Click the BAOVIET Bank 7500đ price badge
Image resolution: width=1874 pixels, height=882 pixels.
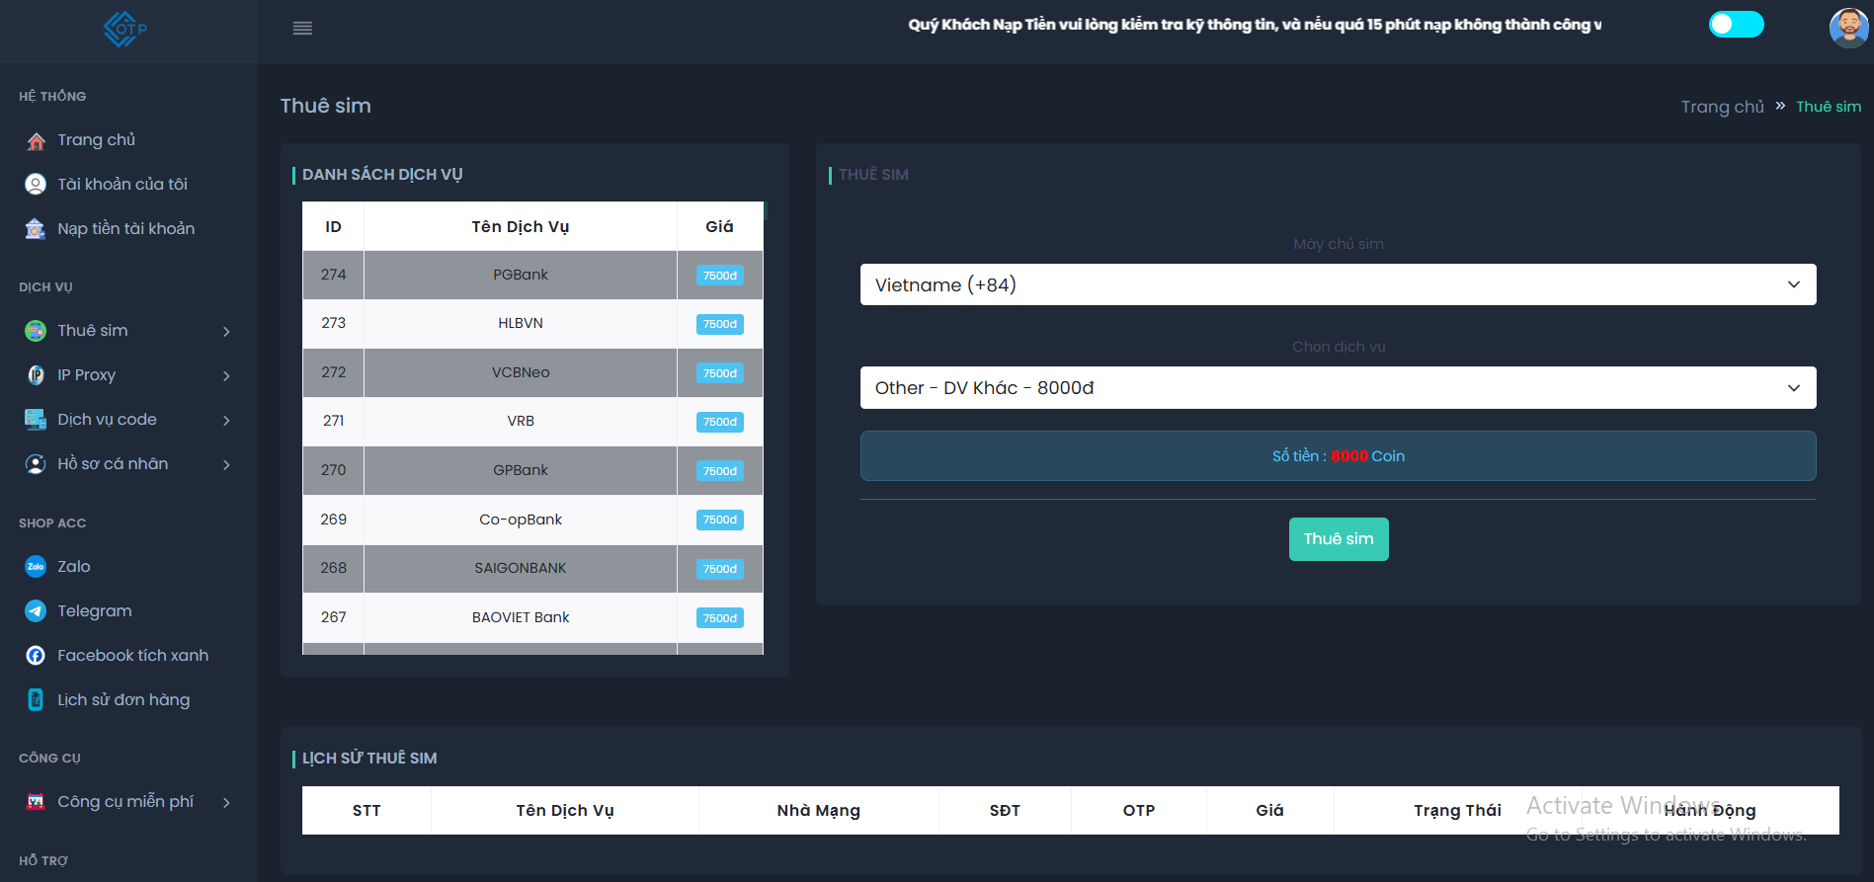[x=720, y=618]
